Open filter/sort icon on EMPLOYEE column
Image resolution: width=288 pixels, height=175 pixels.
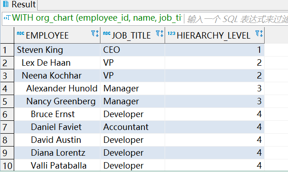95,34
